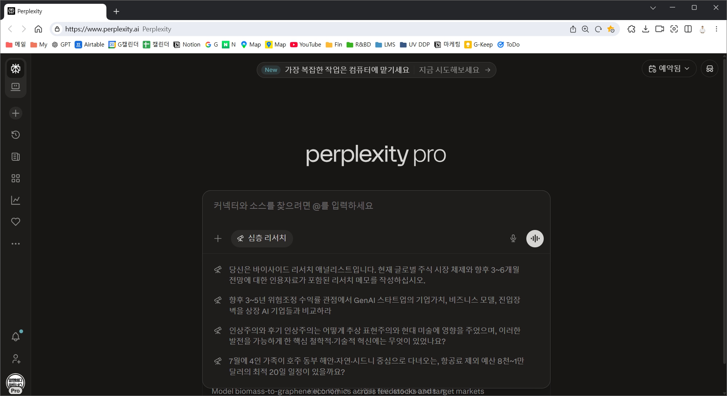Open the G-Keep bookmark
The image size is (727, 396).
point(479,45)
